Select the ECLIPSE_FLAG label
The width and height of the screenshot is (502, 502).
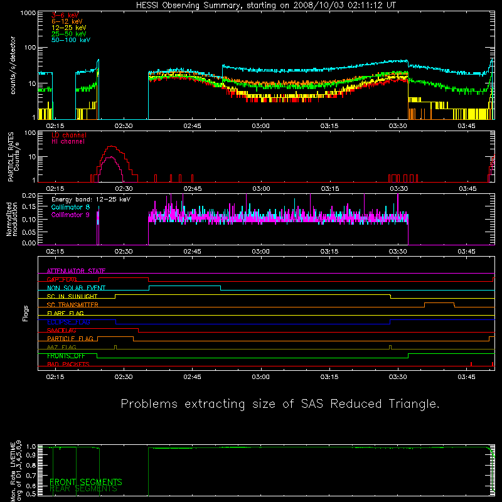pos(68,322)
